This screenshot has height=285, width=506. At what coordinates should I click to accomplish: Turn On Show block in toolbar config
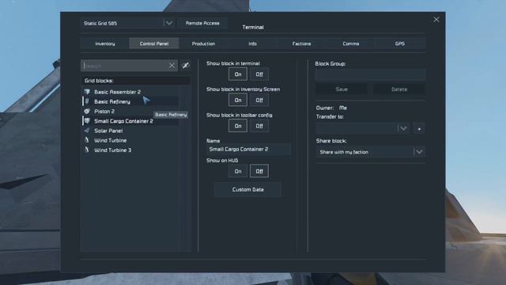238,126
